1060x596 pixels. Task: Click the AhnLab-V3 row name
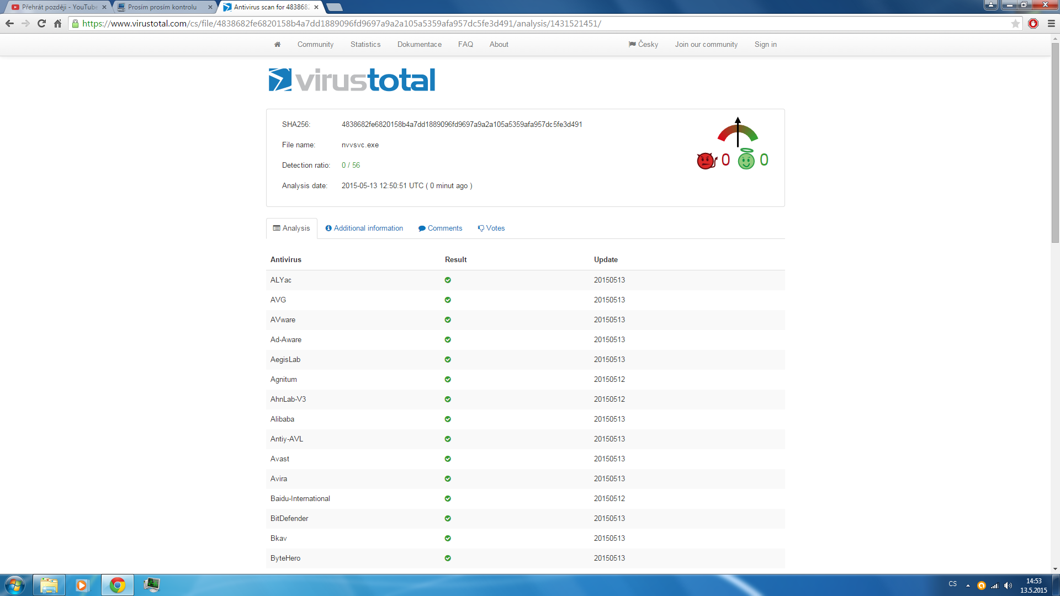tap(288, 400)
